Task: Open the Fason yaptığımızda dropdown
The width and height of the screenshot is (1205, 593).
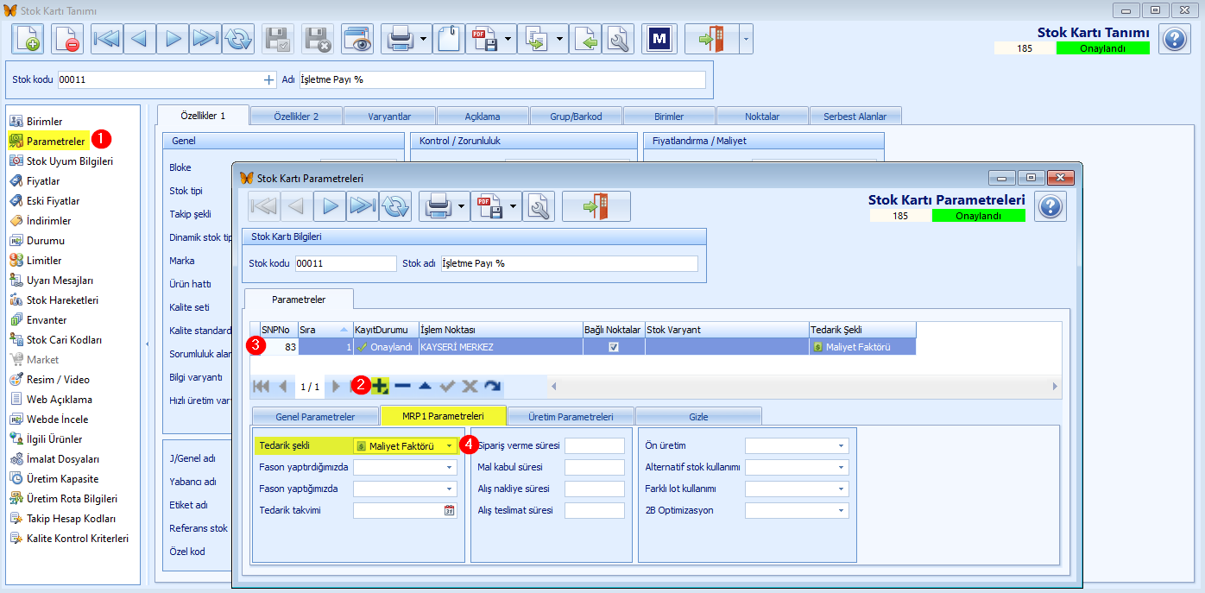Action: [450, 489]
